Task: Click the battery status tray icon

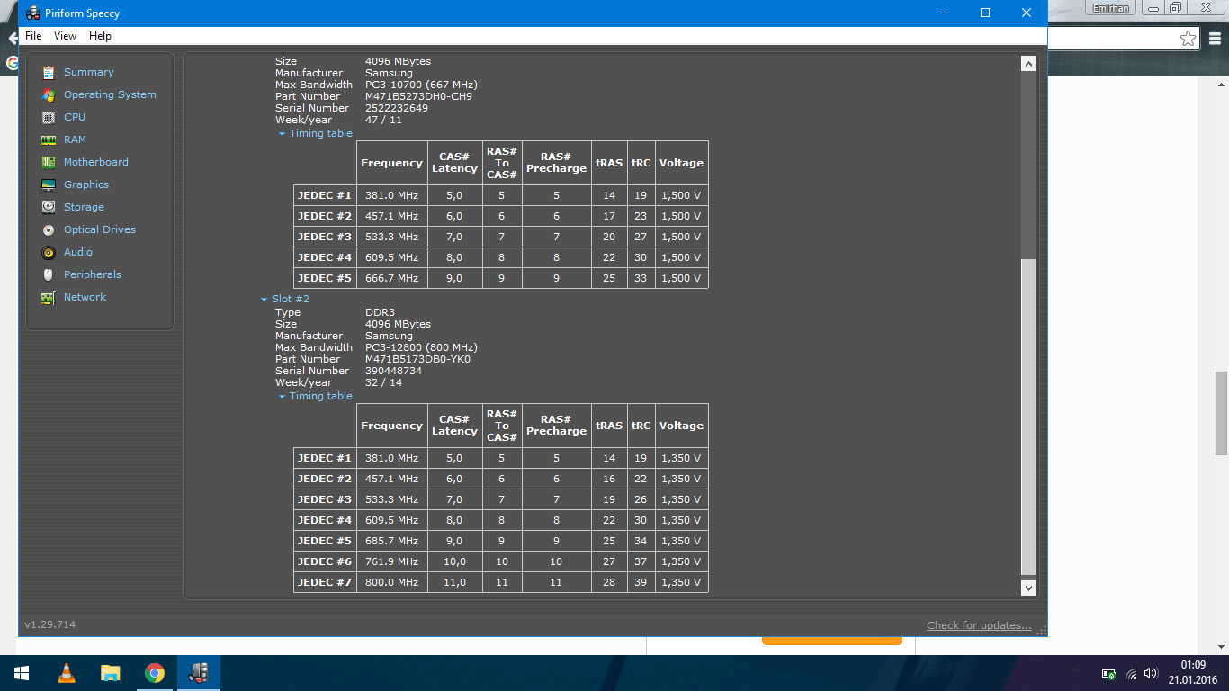Action: [1109, 673]
